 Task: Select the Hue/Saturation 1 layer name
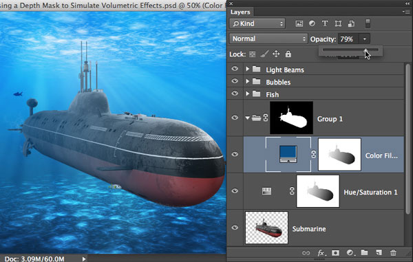[370, 193]
